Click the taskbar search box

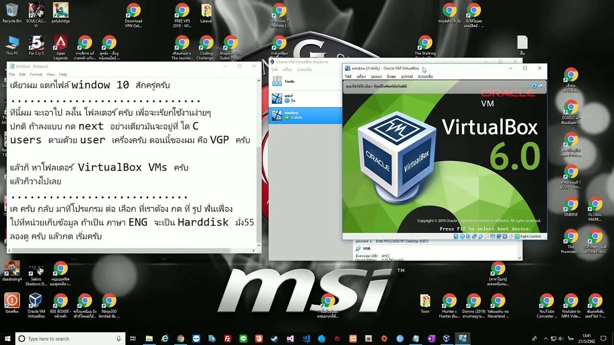(x=70, y=338)
